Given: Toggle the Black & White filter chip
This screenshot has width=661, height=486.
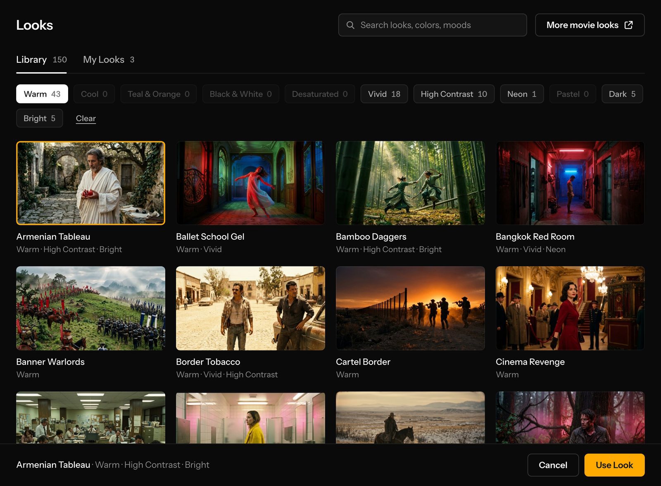Looking at the screenshot, I should click(x=240, y=94).
